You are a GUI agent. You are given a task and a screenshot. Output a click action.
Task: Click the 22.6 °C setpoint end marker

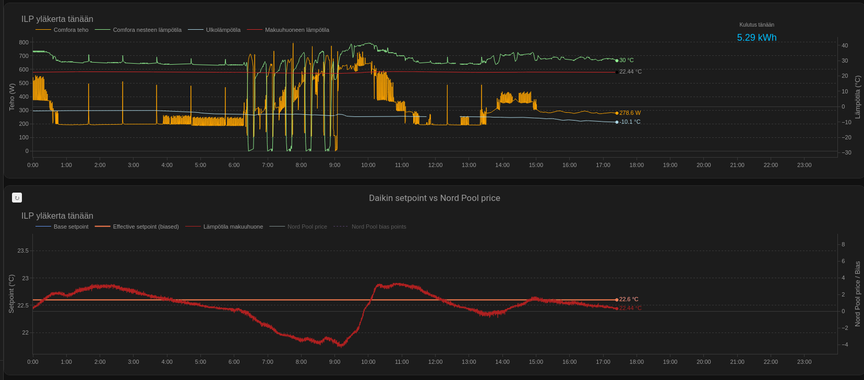617,300
